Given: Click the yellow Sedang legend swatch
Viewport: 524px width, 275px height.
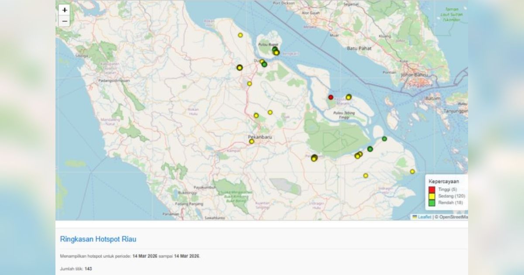Looking at the screenshot, I should (x=432, y=196).
